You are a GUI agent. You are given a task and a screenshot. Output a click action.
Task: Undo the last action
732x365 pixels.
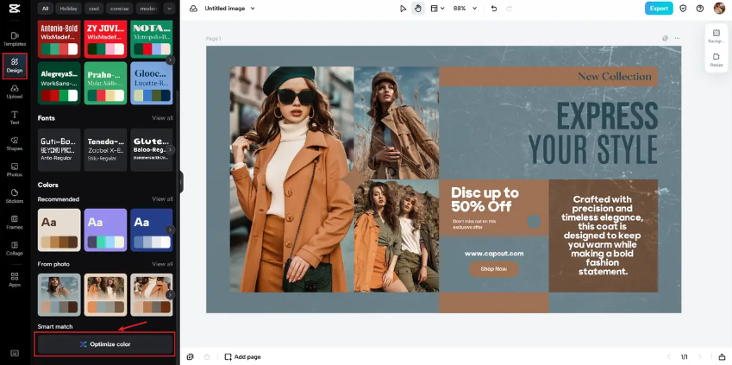pos(494,9)
